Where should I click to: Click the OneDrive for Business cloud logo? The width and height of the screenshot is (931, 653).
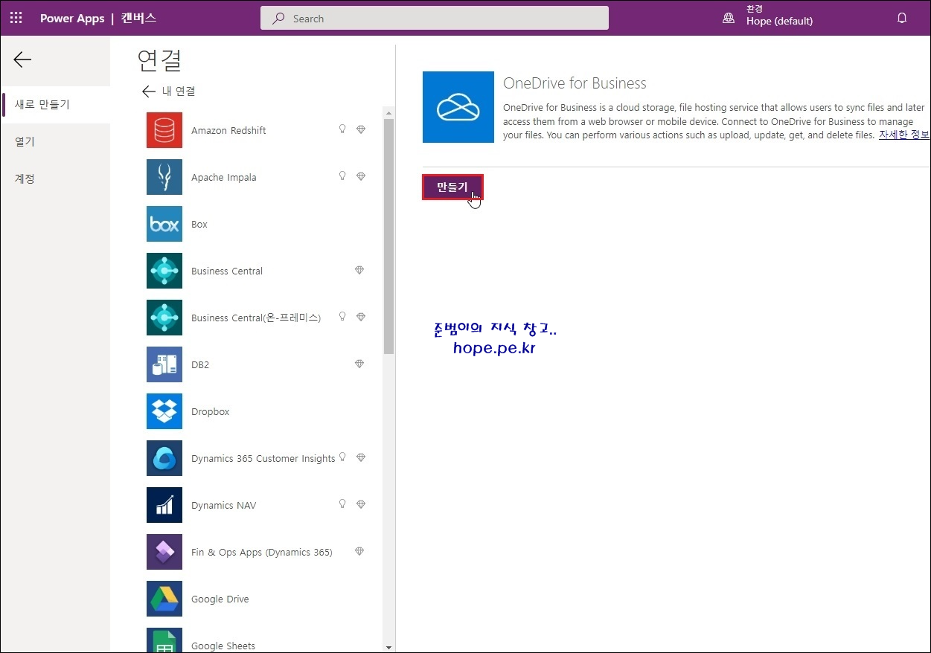[x=458, y=107]
